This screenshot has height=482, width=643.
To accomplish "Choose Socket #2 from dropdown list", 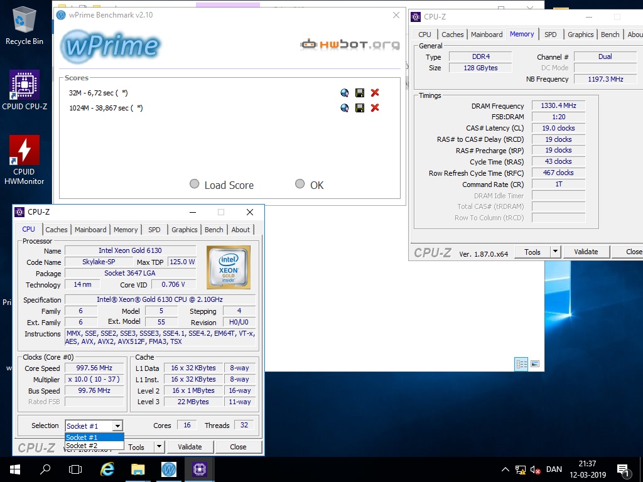I will pyautogui.click(x=94, y=446).
